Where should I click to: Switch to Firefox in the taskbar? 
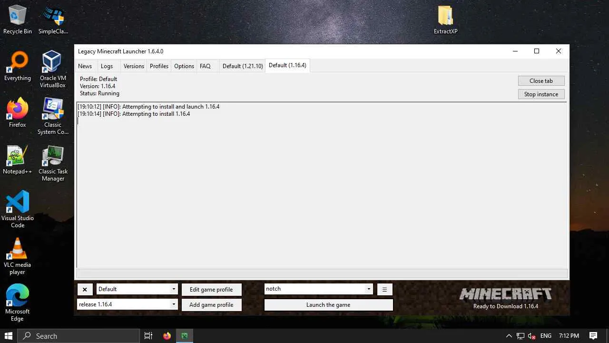pos(167,336)
